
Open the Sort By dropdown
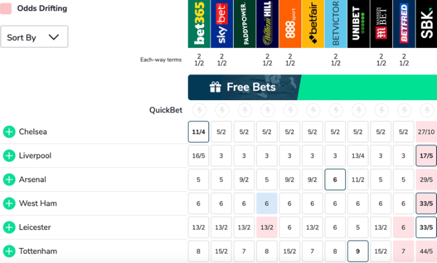[x=34, y=37]
